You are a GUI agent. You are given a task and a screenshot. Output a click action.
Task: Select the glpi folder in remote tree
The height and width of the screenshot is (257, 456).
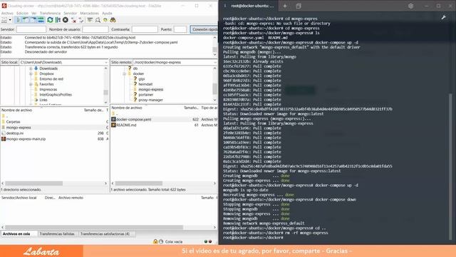(142, 79)
